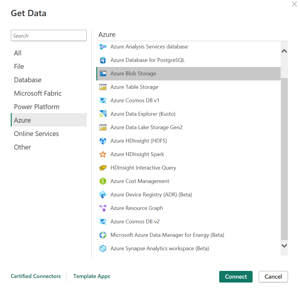This screenshot has width=300, height=293.
Task: Click the Azure Table Storage icon
Action: [x=103, y=87]
